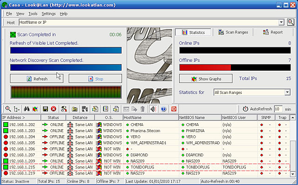Click the status bar Last Update entry
This screenshot has width=298, height=185.
pos(163,181)
